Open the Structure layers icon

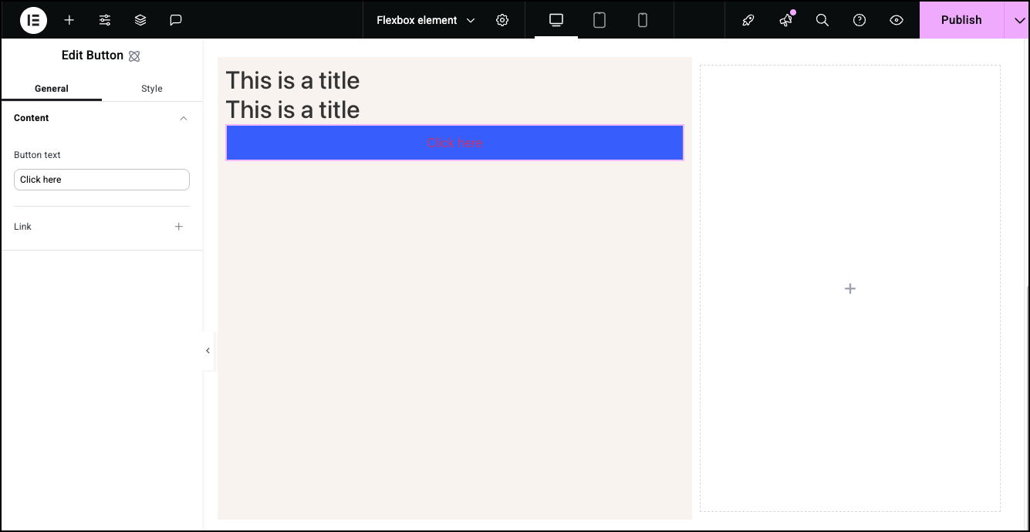click(140, 20)
